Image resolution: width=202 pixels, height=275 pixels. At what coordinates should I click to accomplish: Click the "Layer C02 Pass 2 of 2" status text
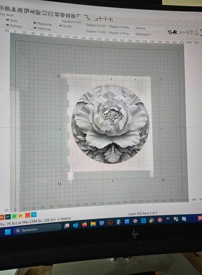143,213
